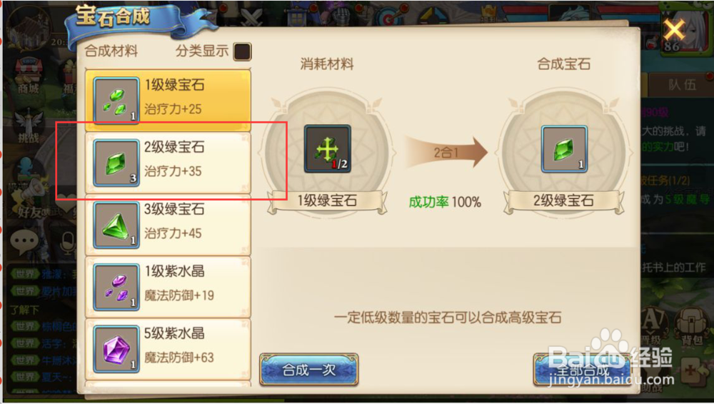Switch to the 队伍 tab

point(682,85)
